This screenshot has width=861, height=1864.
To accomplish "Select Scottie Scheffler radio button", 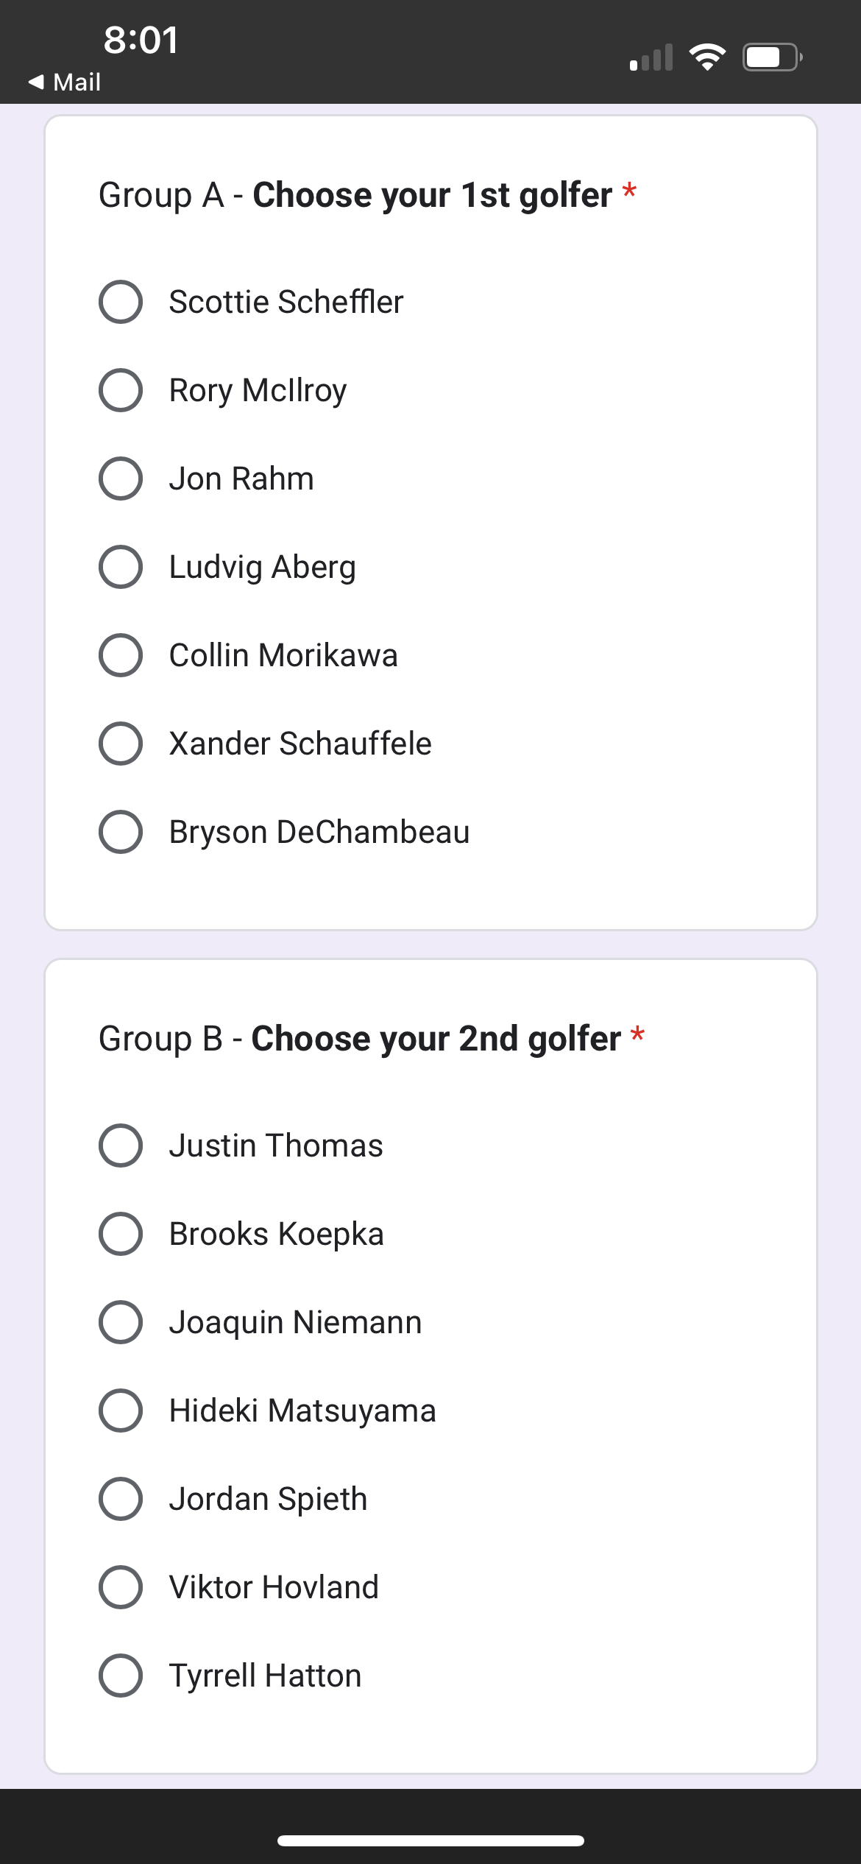I will tap(121, 302).
